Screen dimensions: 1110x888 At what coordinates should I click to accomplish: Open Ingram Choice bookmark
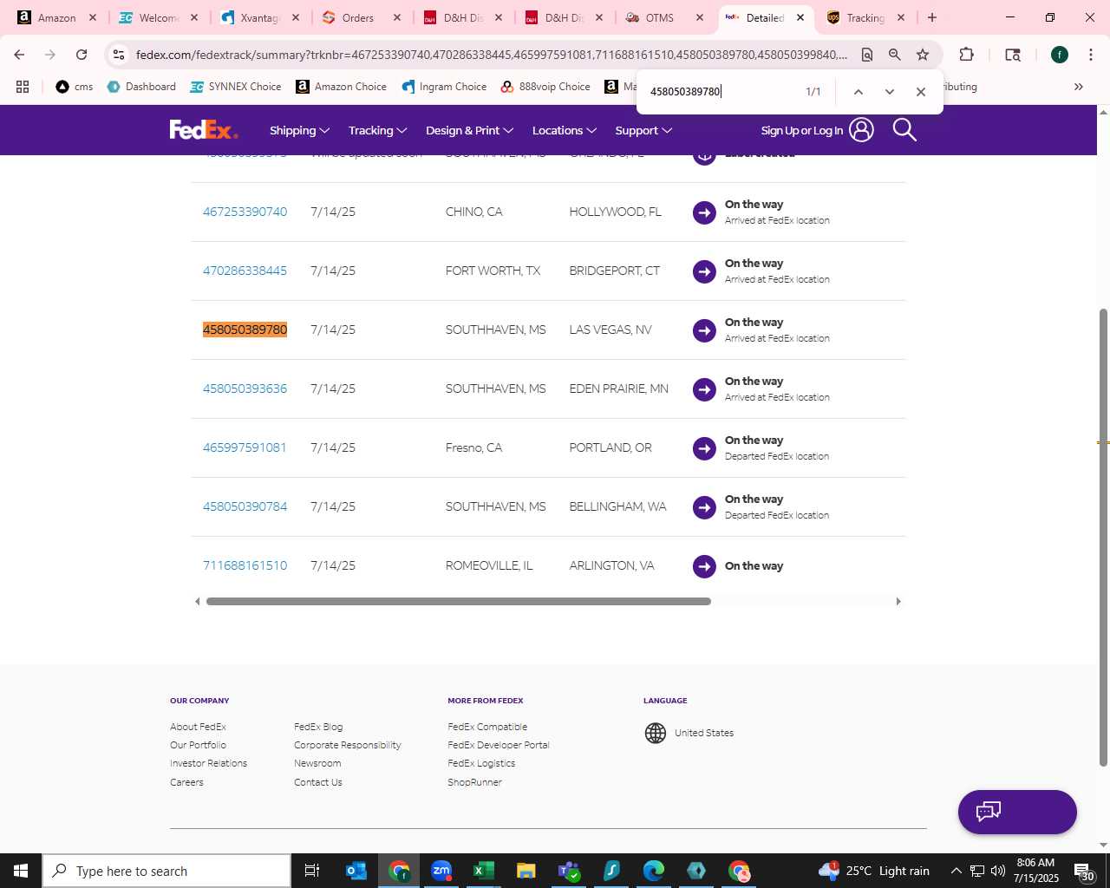(444, 87)
